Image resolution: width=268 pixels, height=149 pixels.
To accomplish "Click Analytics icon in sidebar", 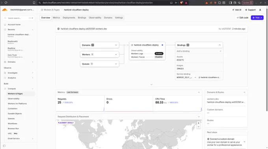I will pos(5,78).
